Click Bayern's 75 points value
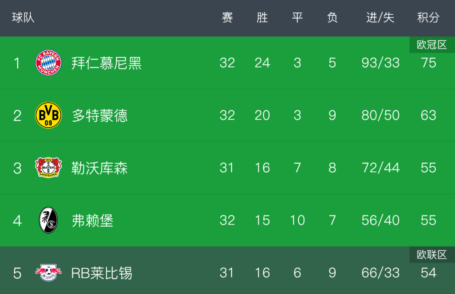This screenshot has width=455, height=294. point(428,63)
